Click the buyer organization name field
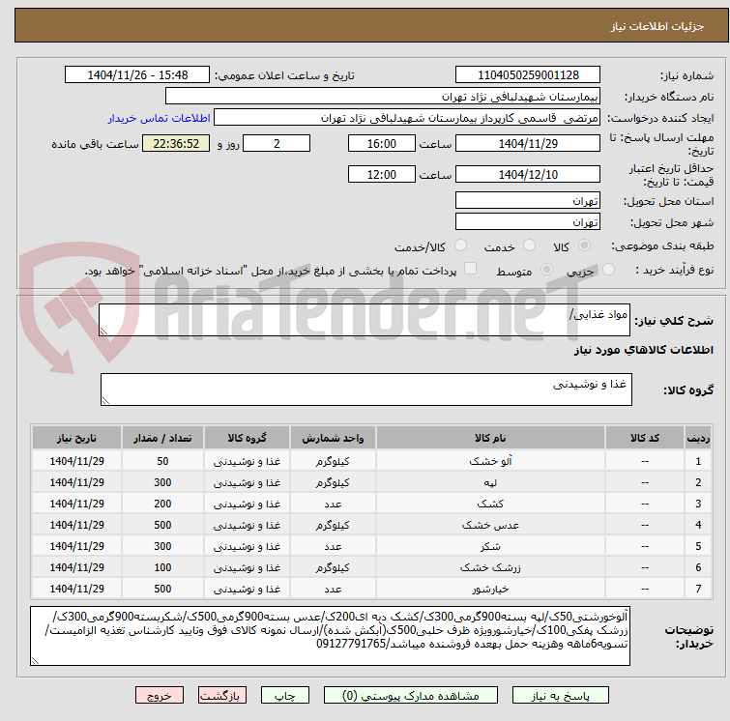Screen dimensions: 730x721 pyautogui.click(x=383, y=97)
